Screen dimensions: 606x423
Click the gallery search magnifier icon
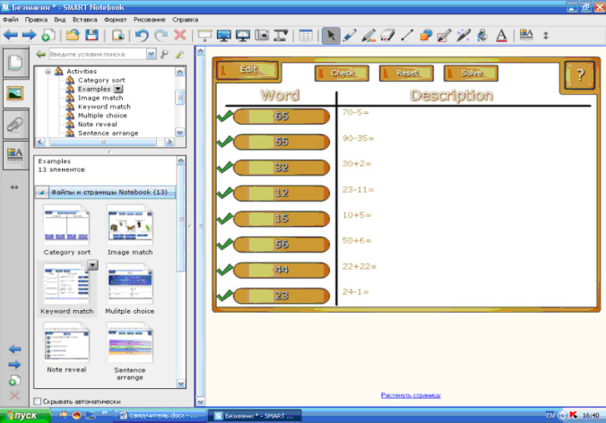tap(164, 55)
